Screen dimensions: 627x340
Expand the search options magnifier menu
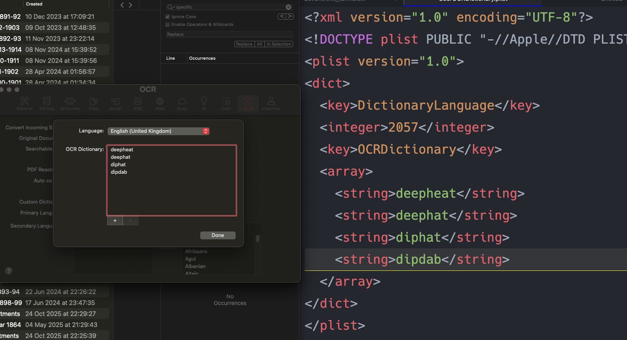click(171, 7)
